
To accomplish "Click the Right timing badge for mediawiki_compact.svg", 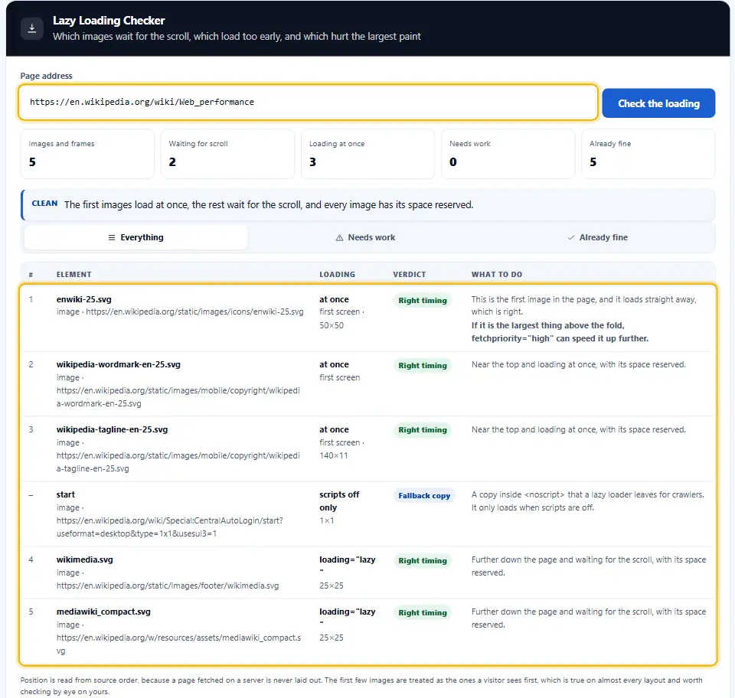I will pyautogui.click(x=423, y=613).
